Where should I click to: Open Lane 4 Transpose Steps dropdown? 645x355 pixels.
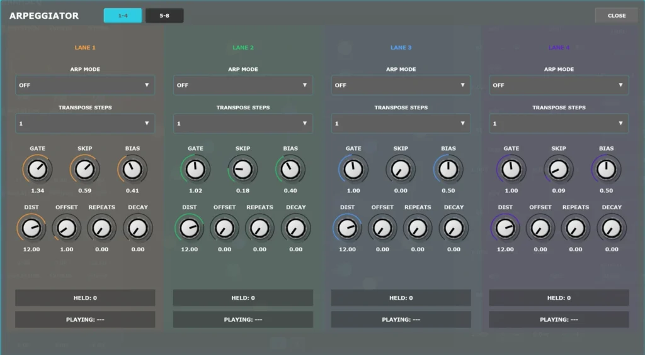(x=559, y=123)
